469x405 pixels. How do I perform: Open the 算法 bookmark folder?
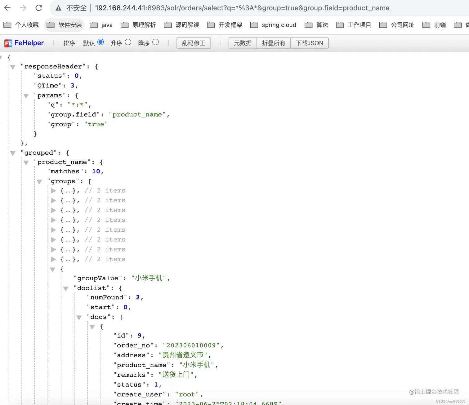(x=316, y=25)
